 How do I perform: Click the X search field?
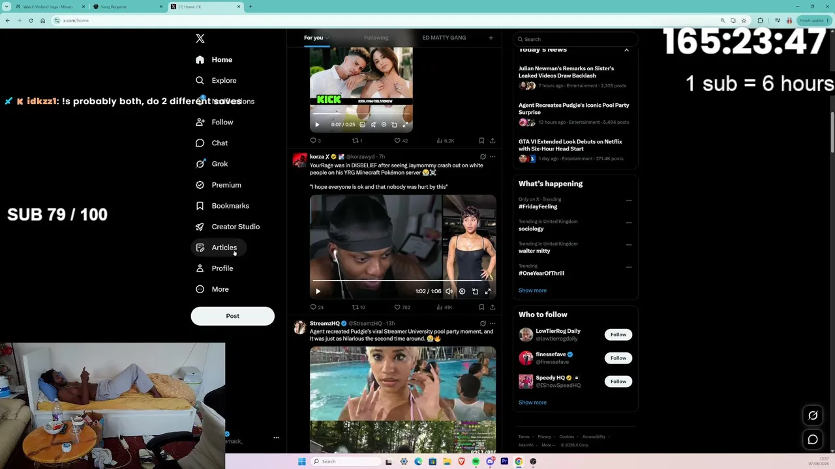[575, 39]
